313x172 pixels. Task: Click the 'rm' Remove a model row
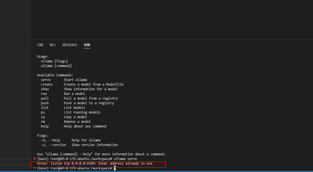(66, 122)
